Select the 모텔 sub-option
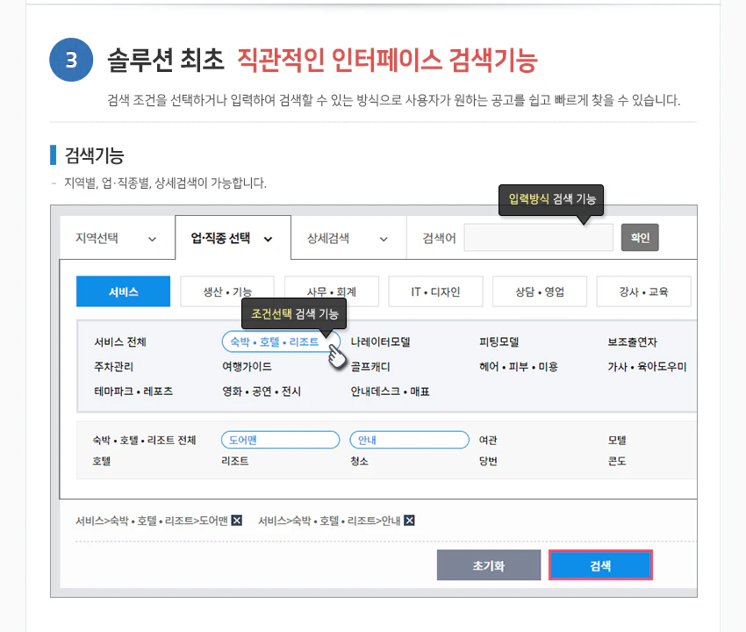The height and width of the screenshot is (632, 746). [617, 440]
